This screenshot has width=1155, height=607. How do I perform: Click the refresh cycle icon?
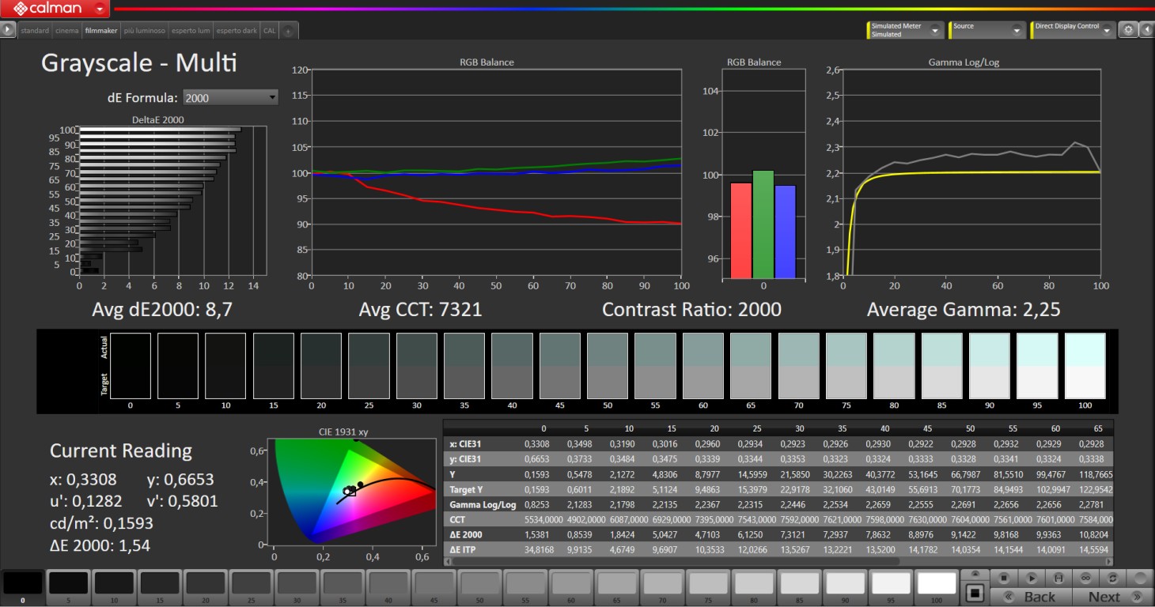[1113, 579]
